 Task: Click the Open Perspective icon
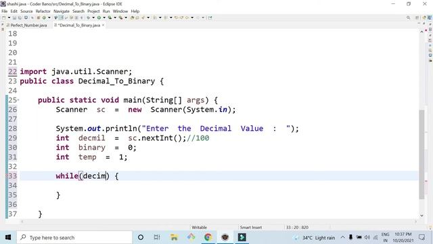(417, 18)
